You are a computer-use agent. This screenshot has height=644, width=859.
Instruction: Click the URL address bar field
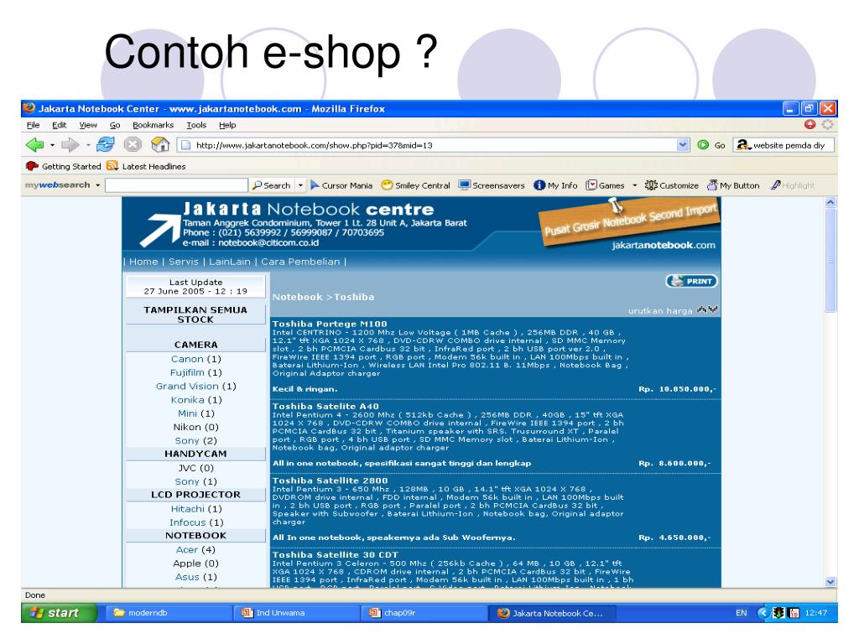click(433, 145)
